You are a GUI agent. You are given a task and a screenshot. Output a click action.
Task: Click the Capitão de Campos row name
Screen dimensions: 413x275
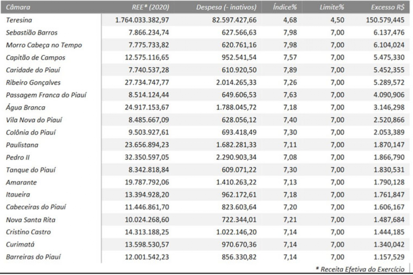(x=36, y=57)
